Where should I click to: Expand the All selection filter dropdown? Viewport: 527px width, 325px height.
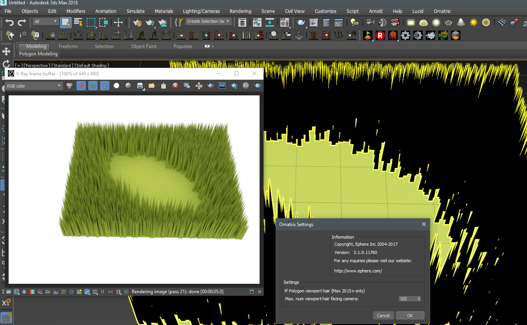click(45, 22)
